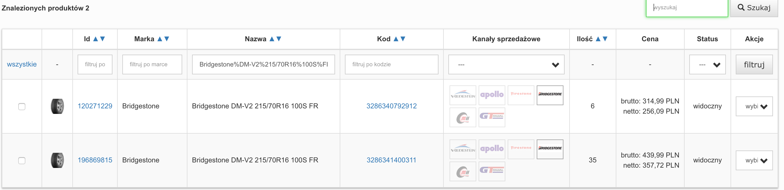Click GT Radial channel icon in second row
This screenshot has width=784, height=190.
[492, 171]
